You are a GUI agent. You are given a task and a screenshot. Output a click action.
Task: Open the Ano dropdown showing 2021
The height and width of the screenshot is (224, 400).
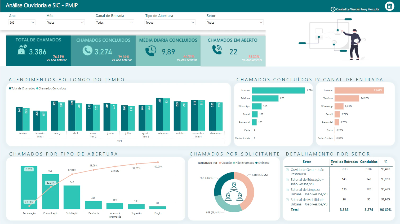coord(22,23)
